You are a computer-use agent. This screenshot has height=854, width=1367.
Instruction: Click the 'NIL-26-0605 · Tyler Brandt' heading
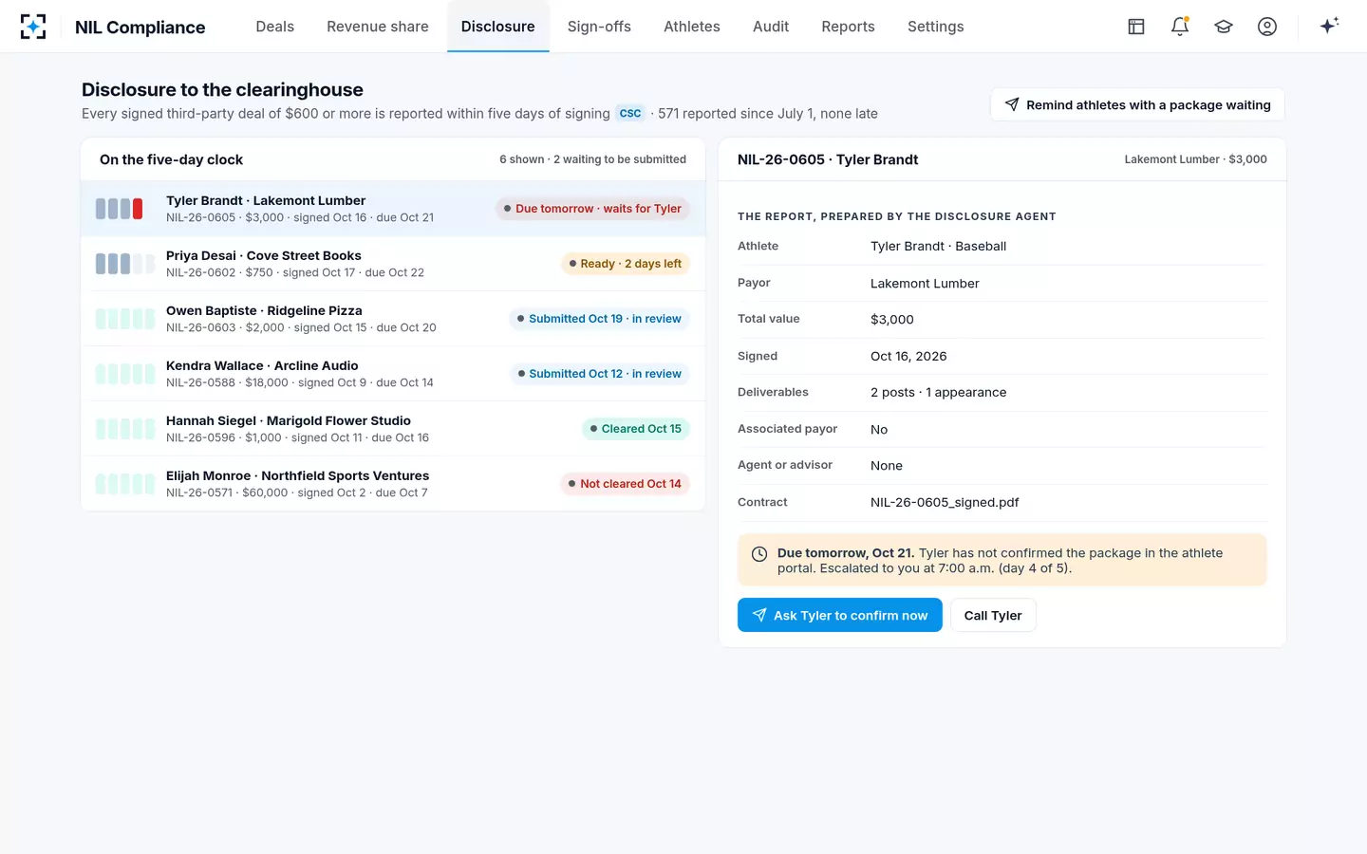[828, 159]
